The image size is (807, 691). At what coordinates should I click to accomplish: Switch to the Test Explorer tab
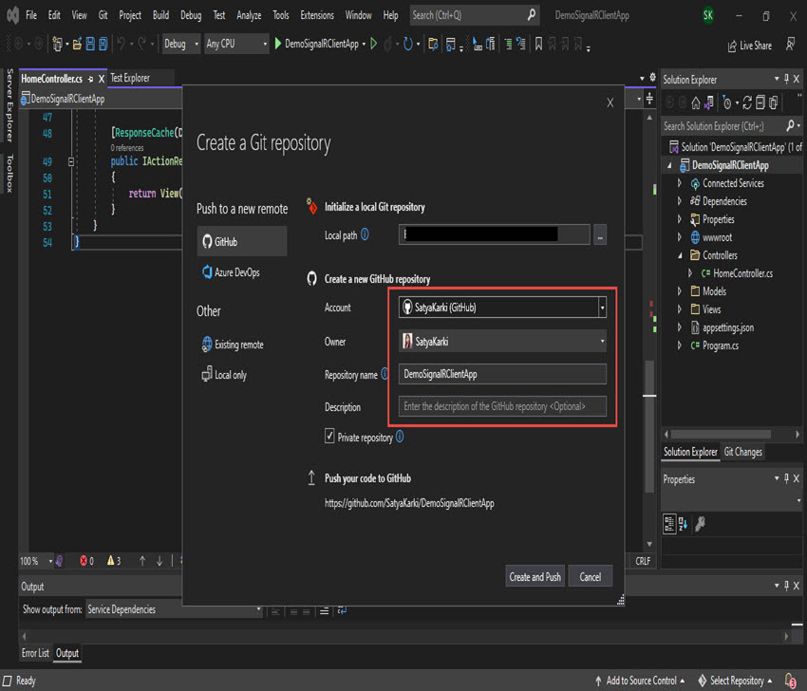click(x=130, y=78)
